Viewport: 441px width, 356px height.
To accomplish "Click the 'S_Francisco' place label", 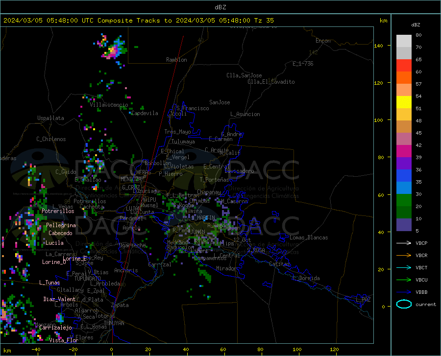I will pyautogui.click(x=193, y=108).
